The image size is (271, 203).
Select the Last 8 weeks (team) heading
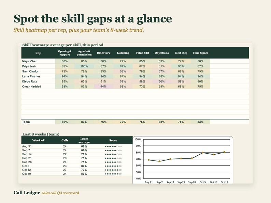41,134
